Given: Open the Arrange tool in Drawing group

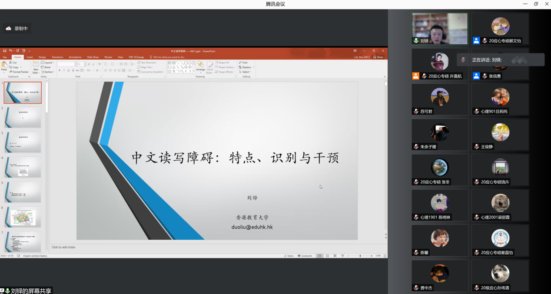Looking at the screenshot, I should 200,66.
